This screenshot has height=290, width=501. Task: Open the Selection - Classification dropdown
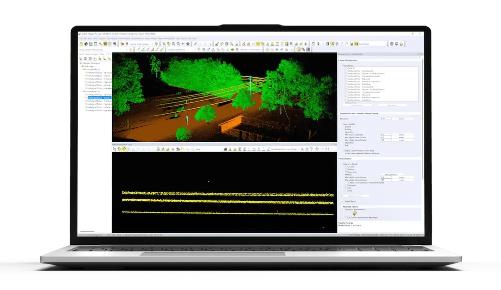click(x=251, y=50)
